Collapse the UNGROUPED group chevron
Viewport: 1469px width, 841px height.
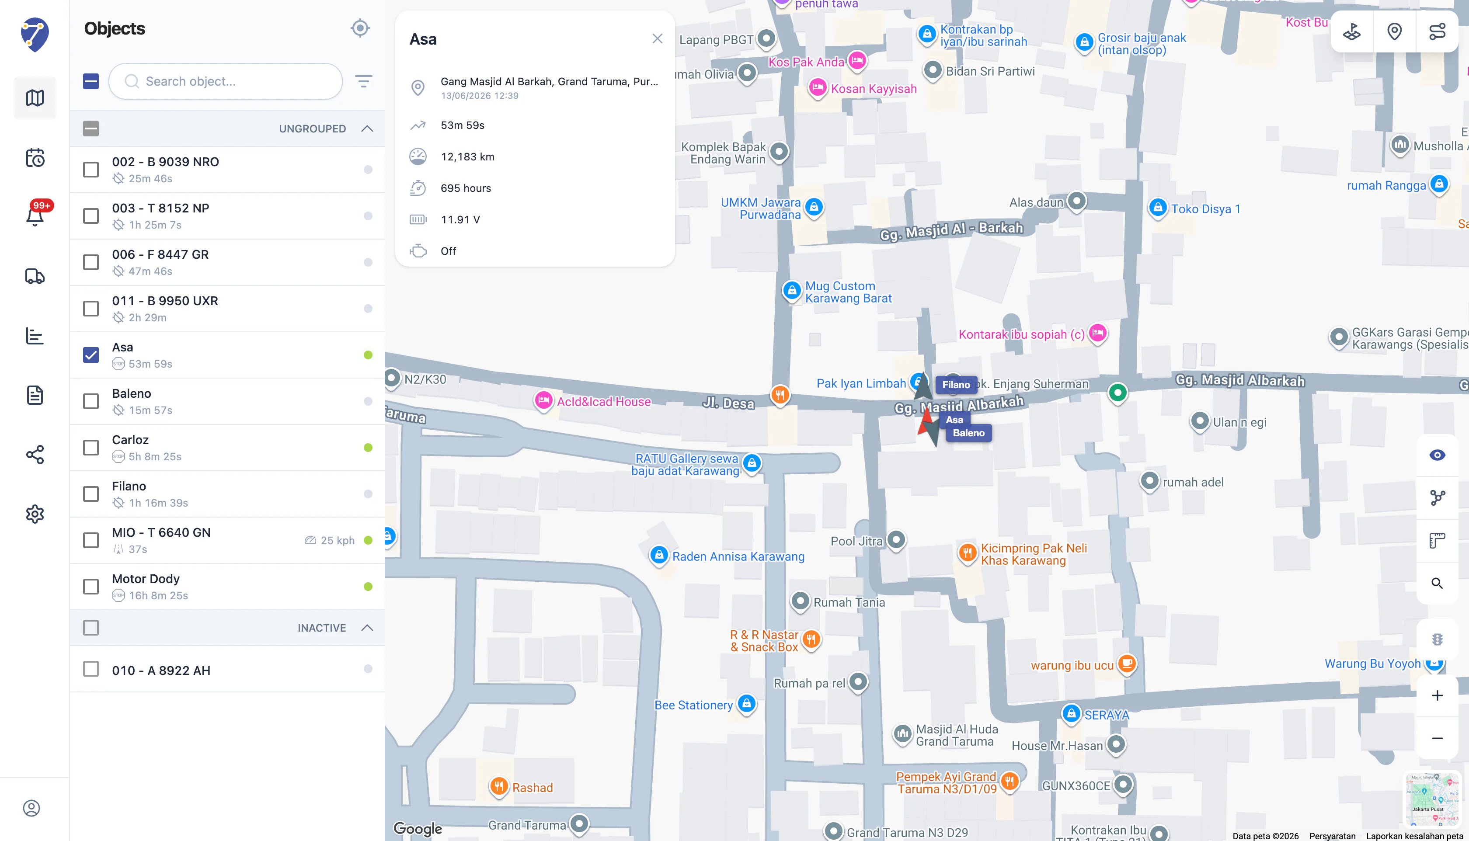coord(367,128)
